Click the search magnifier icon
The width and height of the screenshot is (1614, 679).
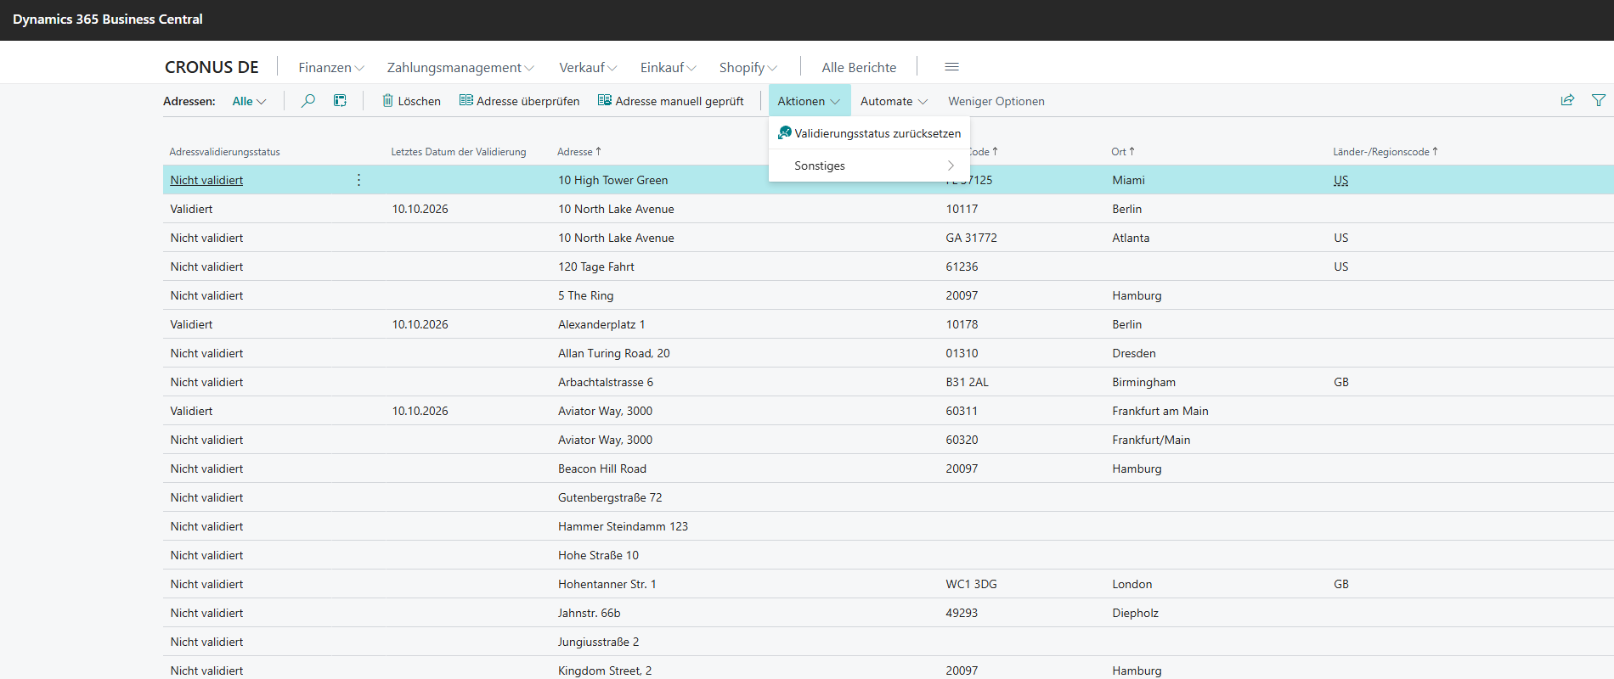click(x=308, y=101)
